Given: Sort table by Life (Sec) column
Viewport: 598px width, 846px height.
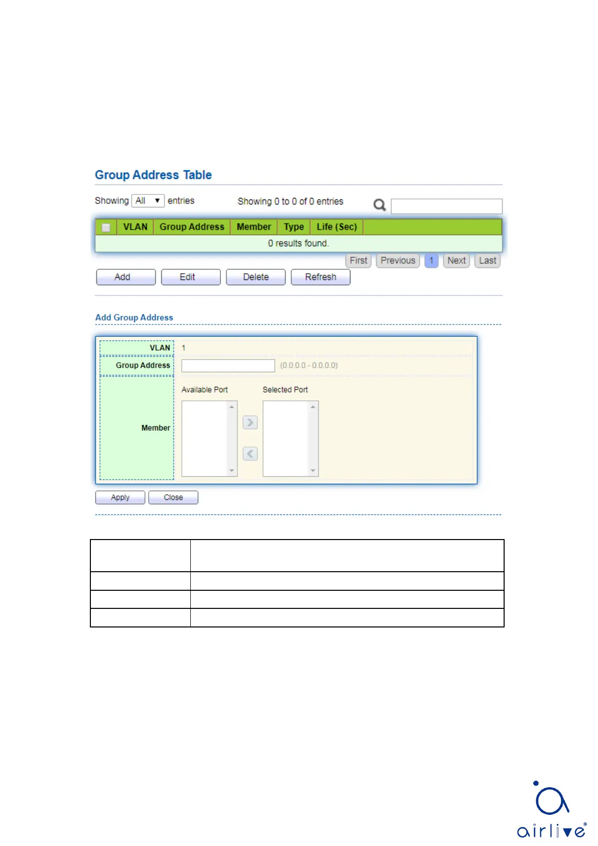Looking at the screenshot, I should pyautogui.click(x=336, y=227).
